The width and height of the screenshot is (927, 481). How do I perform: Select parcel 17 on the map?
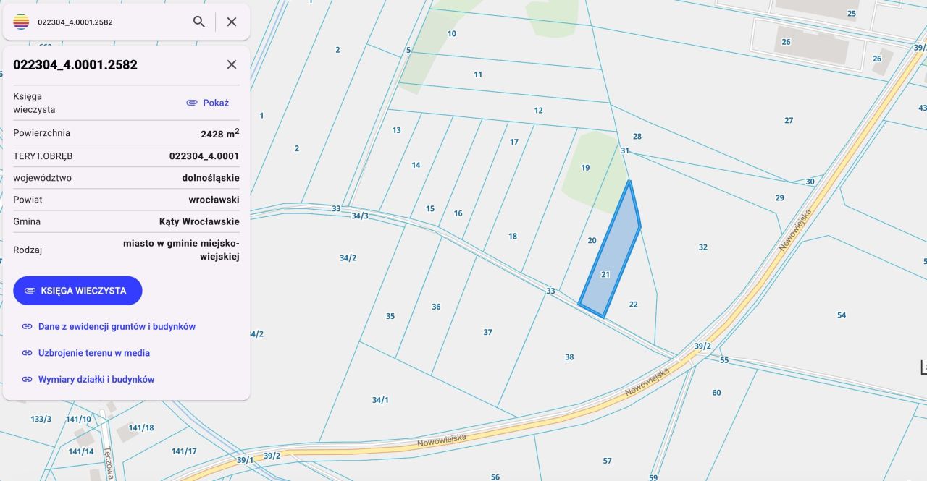(514, 142)
